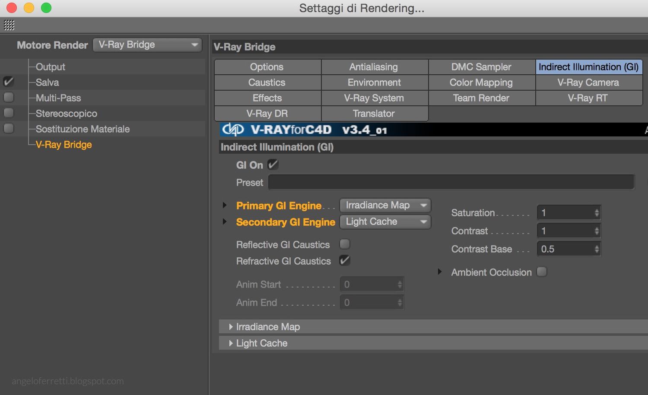
Task: Enable the Multi-Pass checkbox
Action: click(x=9, y=97)
